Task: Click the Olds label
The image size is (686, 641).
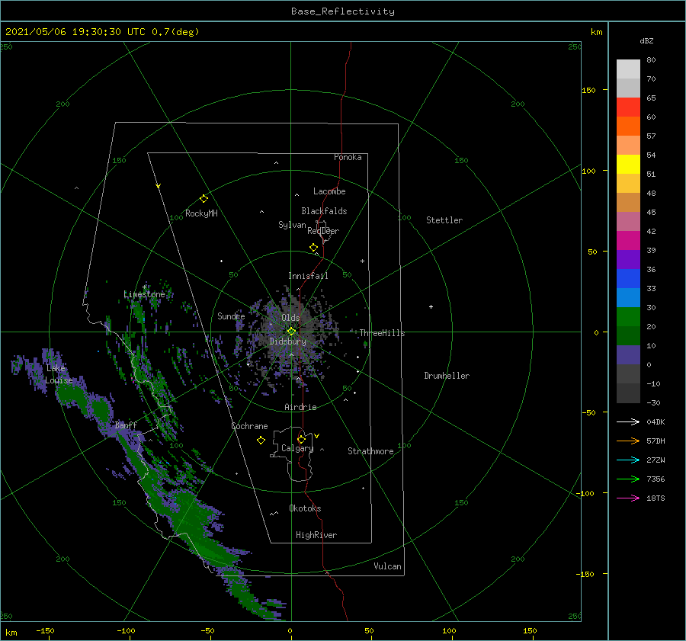Action: pyautogui.click(x=290, y=318)
